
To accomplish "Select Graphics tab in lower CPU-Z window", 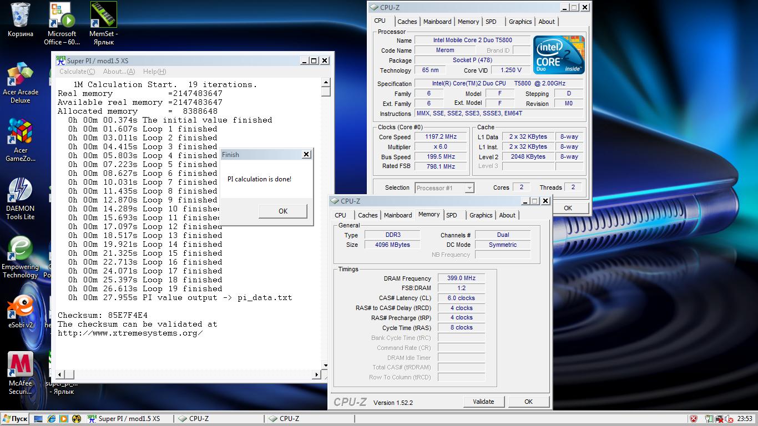I will coord(481,215).
